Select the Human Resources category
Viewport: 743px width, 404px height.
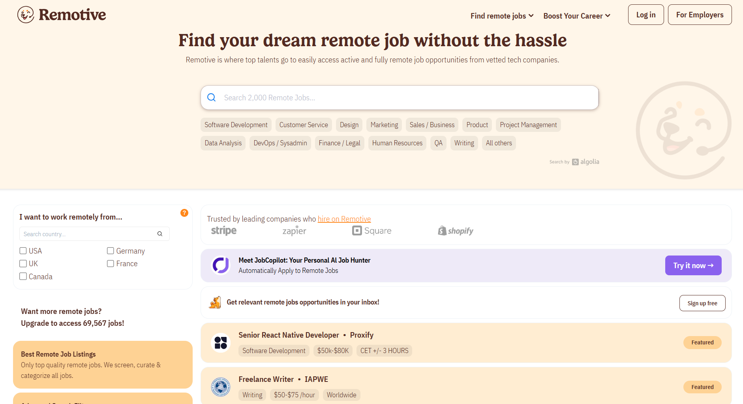click(x=397, y=143)
